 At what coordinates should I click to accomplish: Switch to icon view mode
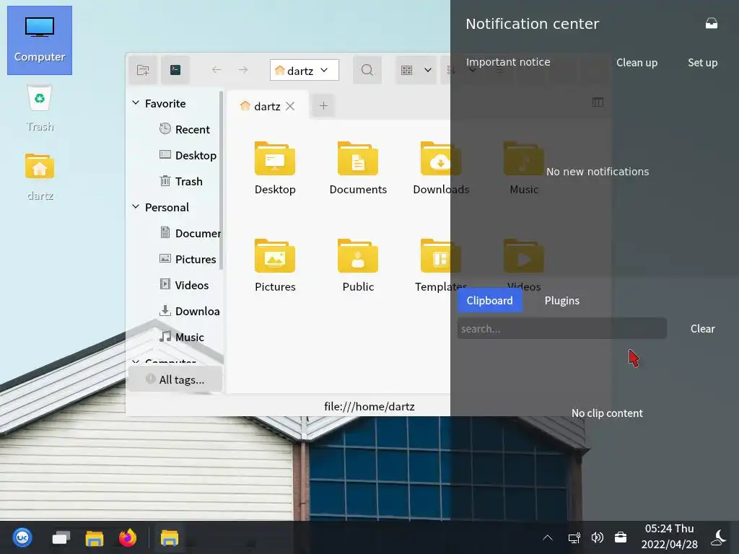pyautogui.click(x=407, y=70)
